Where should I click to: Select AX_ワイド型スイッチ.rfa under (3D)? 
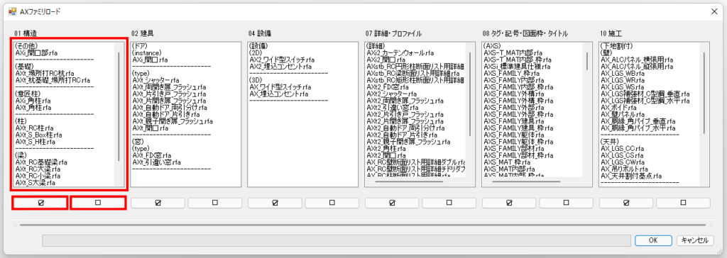[x=280, y=87]
